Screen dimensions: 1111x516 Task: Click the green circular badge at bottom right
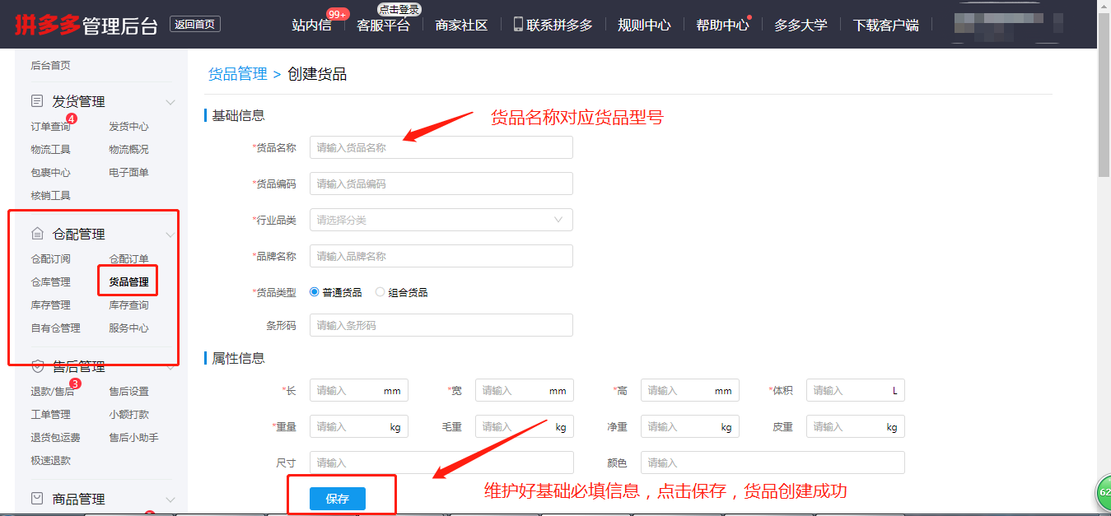point(1104,494)
